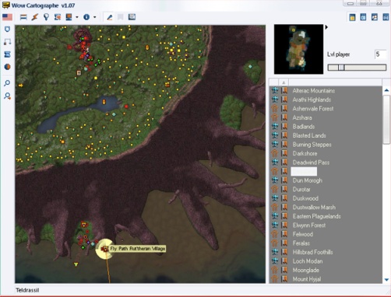Click the light bulb toolbar icon

point(46,17)
